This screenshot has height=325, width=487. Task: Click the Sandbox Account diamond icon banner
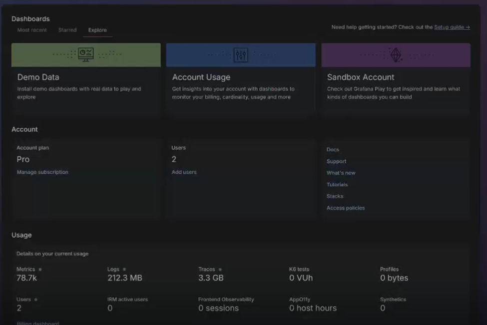pos(396,55)
